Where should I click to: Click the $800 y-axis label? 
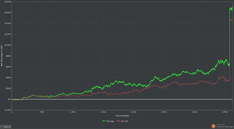[8, 56]
